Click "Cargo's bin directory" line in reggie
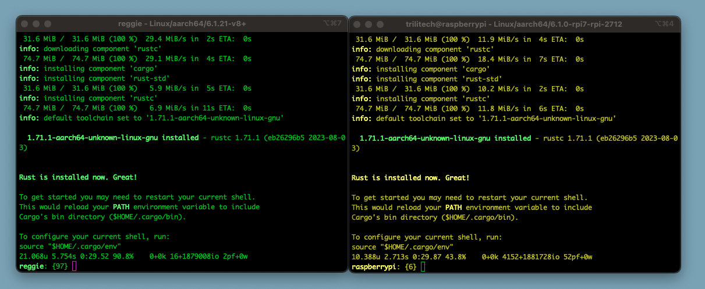 [102, 217]
